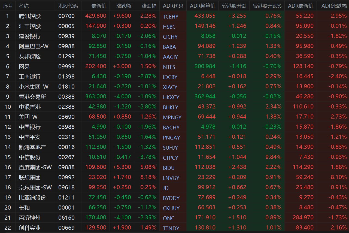Select the 腾讯控股 stock row
Viewport: 349px width, 233px height.
click(x=174, y=16)
